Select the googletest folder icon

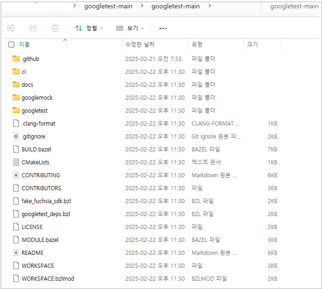(16, 110)
